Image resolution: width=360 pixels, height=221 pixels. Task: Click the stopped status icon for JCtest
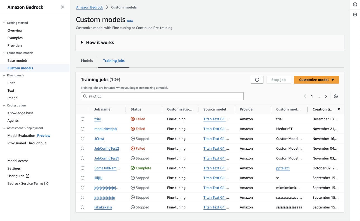(x=133, y=139)
